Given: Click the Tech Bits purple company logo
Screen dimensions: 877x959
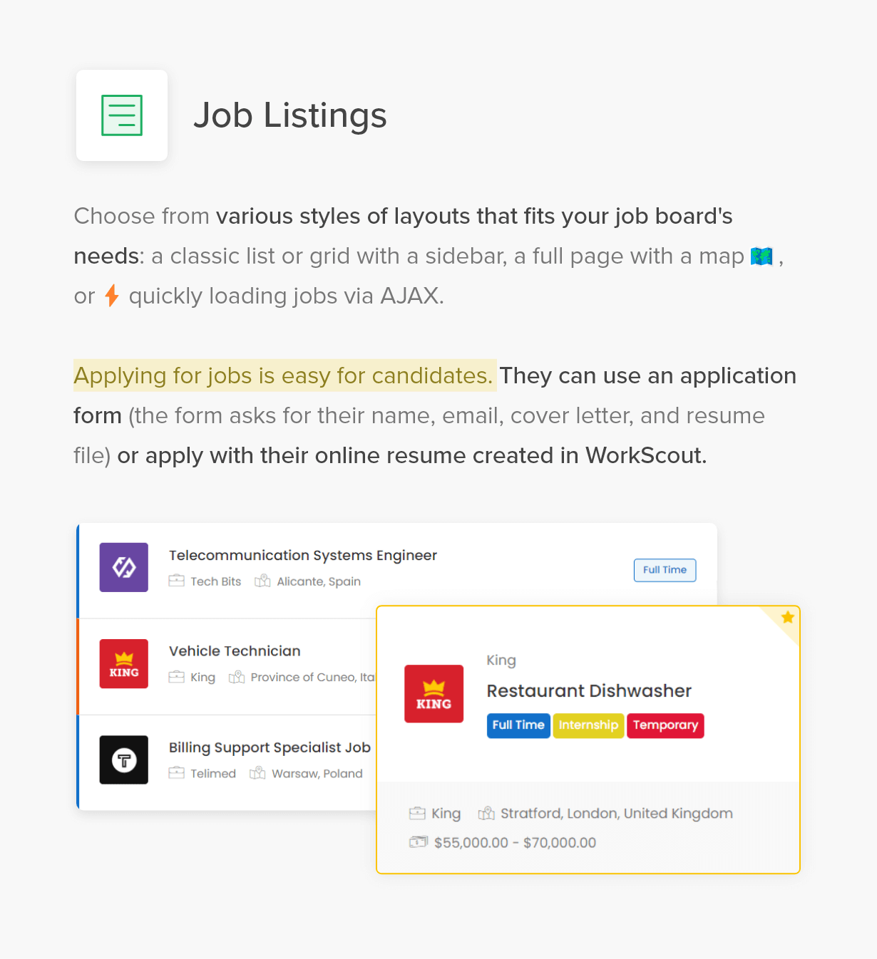Looking at the screenshot, I should pos(124,567).
